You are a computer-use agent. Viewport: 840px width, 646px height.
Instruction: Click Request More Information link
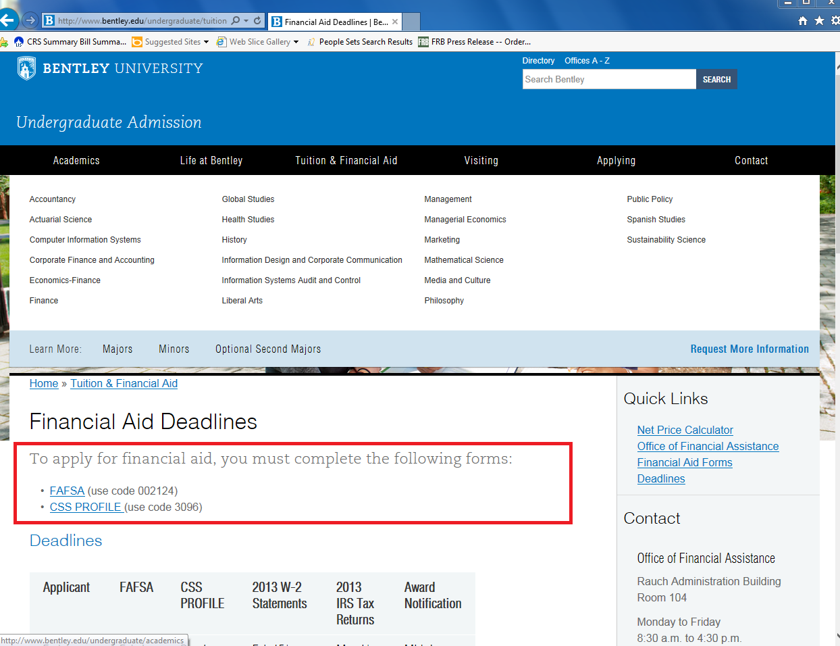coord(750,349)
